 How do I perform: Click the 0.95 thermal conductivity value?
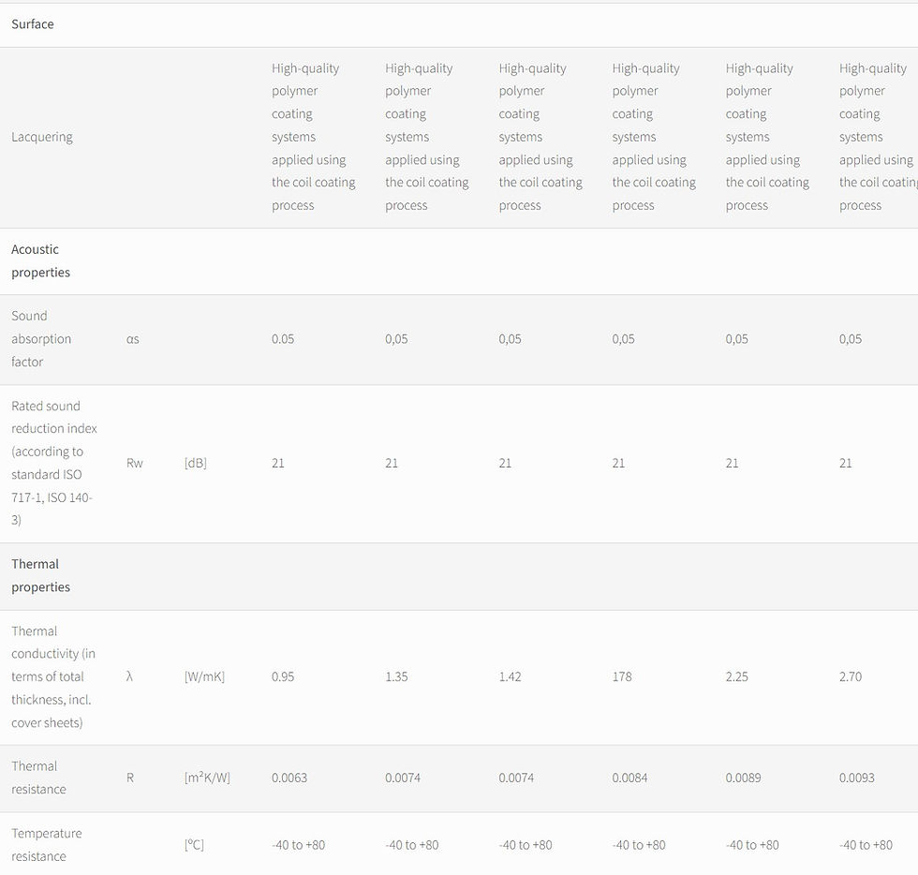[283, 676]
